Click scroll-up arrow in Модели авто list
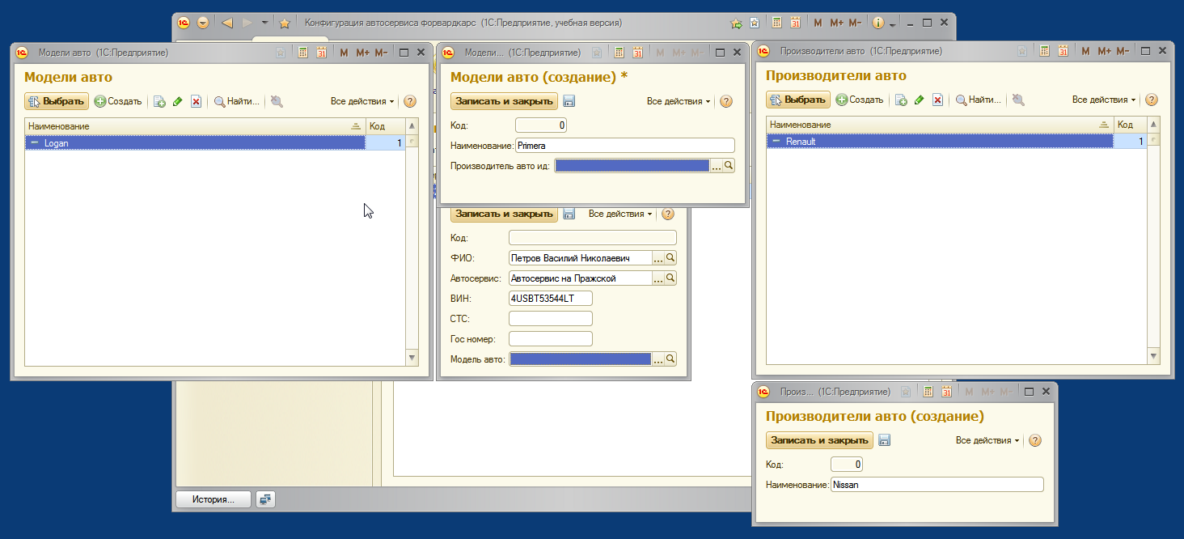The height and width of the screenshot is (539, 1184). pos(412,126)
